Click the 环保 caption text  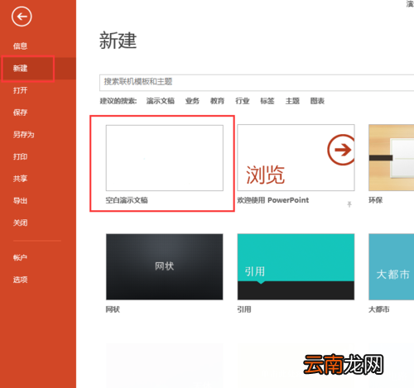[x=376, y=200]
